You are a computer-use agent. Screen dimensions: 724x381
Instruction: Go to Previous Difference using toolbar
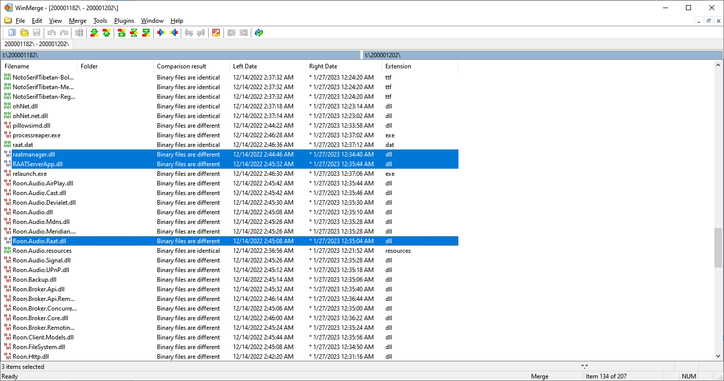point(106,33)
